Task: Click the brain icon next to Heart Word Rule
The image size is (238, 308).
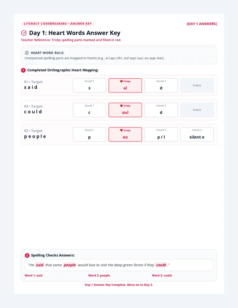Action: pos(27,53)
